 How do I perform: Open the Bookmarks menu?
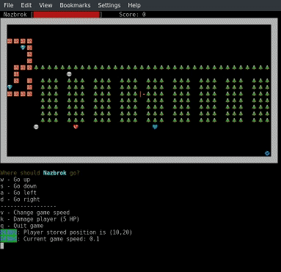75,5
